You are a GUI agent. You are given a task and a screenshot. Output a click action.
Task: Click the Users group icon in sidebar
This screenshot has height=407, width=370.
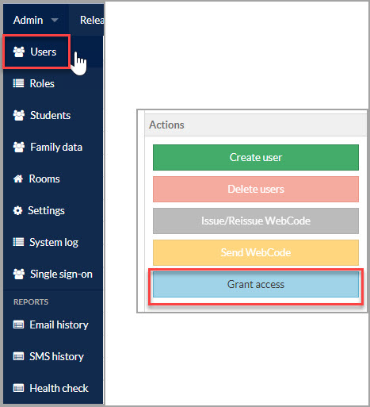[19, 52]
